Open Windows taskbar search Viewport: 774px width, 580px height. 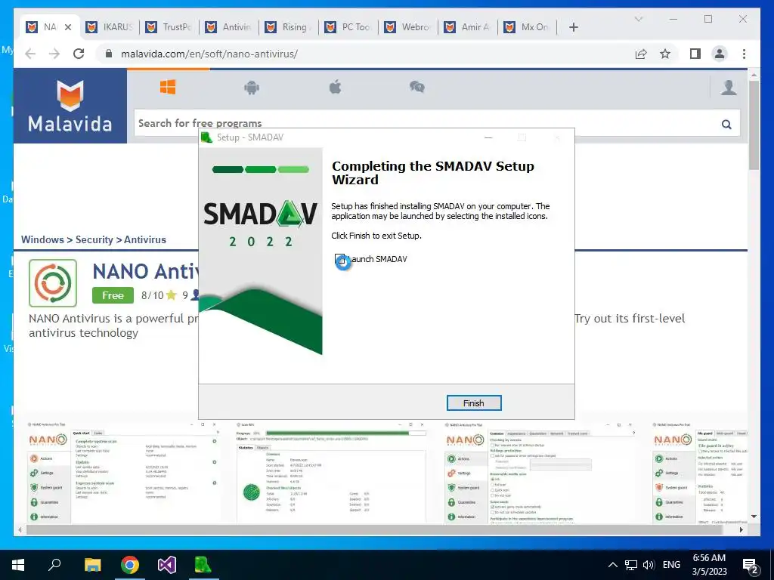54,565
